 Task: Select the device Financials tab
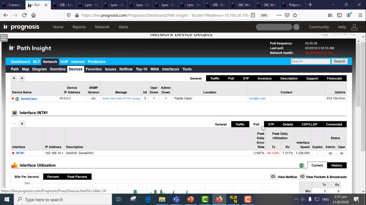click(x=334, y=78)
